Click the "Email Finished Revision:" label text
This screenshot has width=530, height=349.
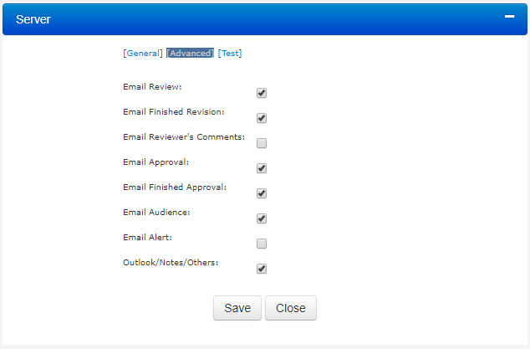[174, 111]
